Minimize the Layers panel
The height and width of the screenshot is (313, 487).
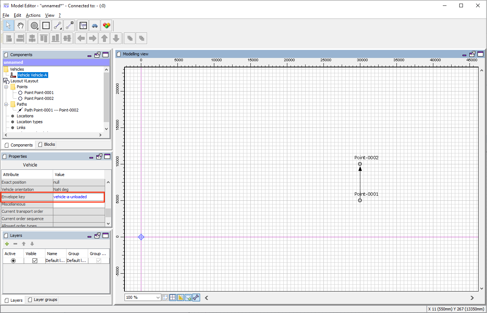coord(90,236)
